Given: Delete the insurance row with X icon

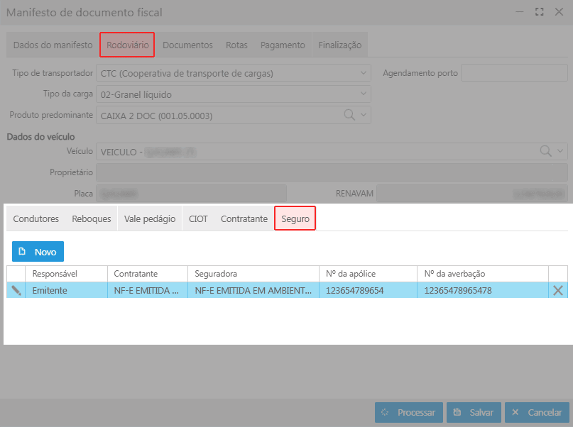Looking at the screenshot, I should coord(558,290).
